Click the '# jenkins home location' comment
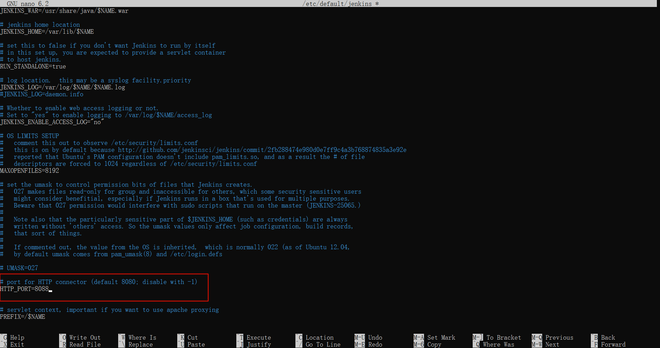 (x=40, y=25)
